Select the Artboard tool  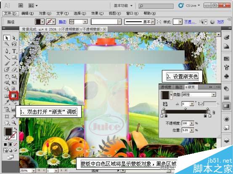7,117
